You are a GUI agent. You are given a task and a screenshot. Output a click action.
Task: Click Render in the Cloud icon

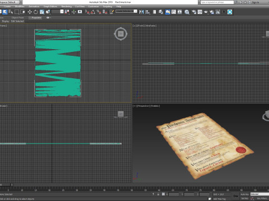[212, 12]
